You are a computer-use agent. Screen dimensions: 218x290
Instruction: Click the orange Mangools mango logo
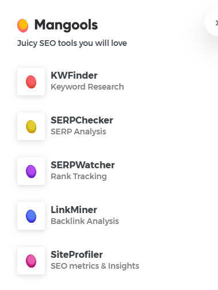(x=22, y=26)
